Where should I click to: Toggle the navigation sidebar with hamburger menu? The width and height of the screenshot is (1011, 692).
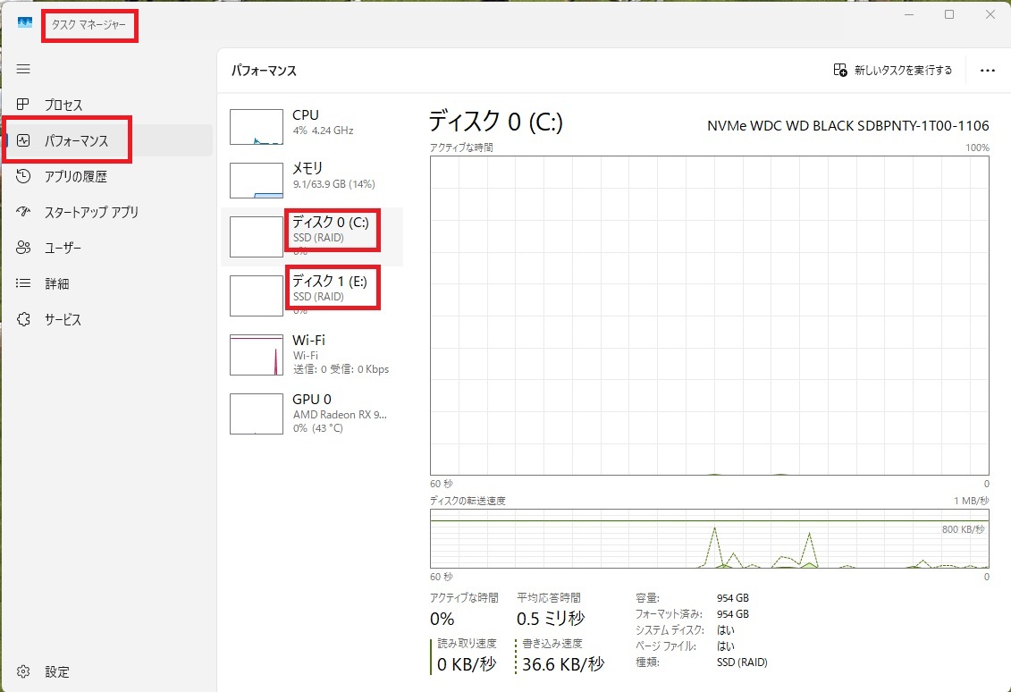click(23, 69)
